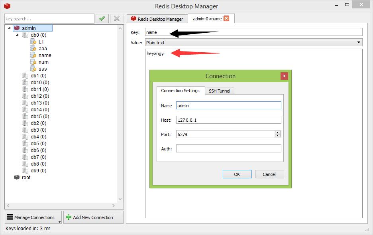The width and height of the screenshot is (373, 235).
Task: Click the key icon beside LT
Action: pos(33,41)
